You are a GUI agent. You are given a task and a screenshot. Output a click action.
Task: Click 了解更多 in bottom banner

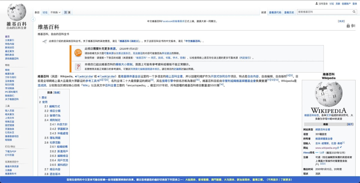(286, 179)
